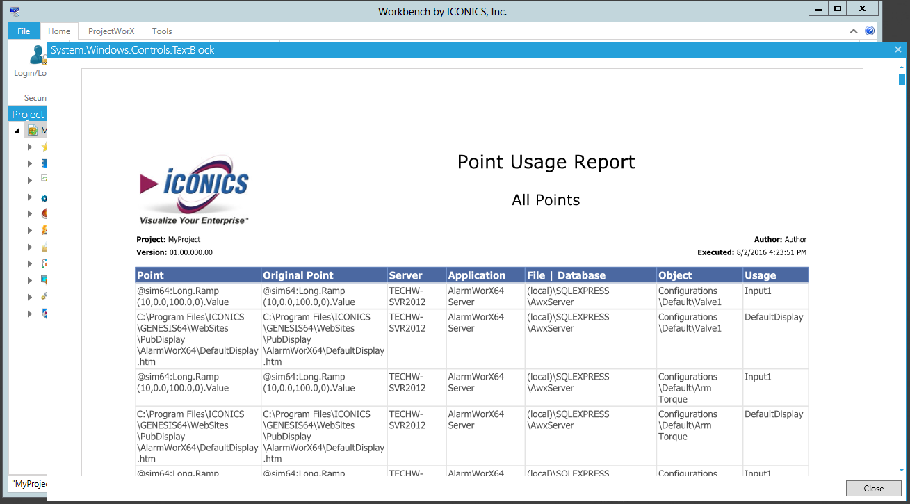Viewport: 910px width, 504px height.
Task: Click the MyProject root node icon
Action: coord(33,131)
